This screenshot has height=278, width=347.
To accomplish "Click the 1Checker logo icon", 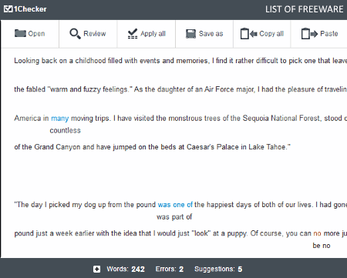I will point(8,9).
